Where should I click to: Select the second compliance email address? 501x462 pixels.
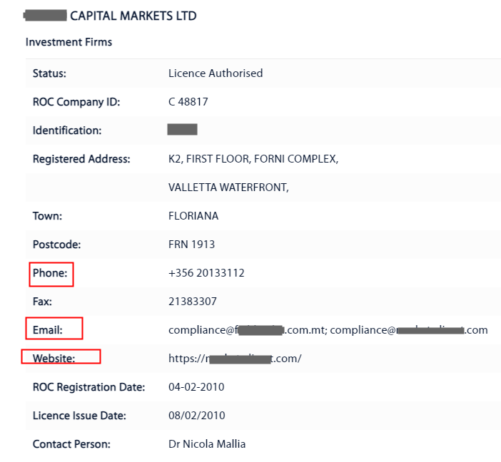tap(409, 330)
